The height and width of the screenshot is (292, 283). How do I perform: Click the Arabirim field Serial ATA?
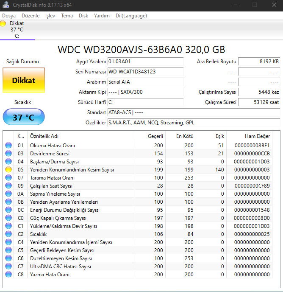146,82
